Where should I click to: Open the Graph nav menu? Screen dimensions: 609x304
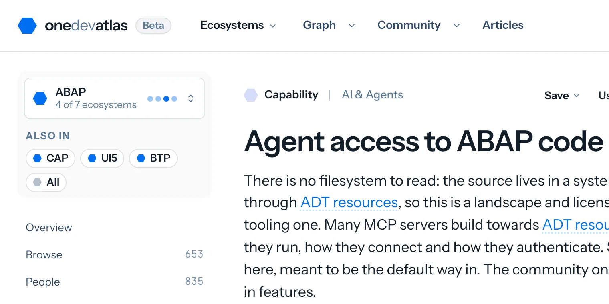[x=329, y=25]
